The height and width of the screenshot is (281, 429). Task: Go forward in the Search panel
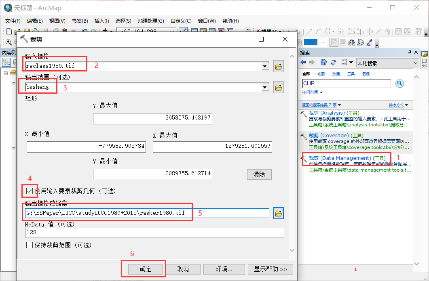pos(312,62)
